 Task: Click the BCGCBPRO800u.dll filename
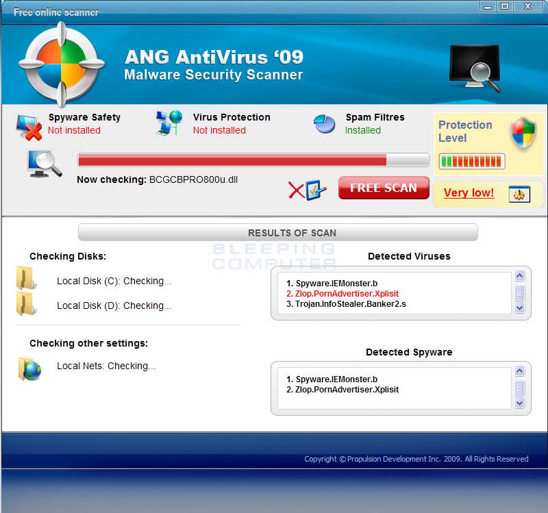pos(193,179)
